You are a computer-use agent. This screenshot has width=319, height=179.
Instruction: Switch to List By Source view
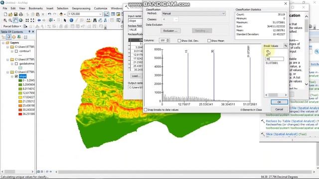[8, 37]
